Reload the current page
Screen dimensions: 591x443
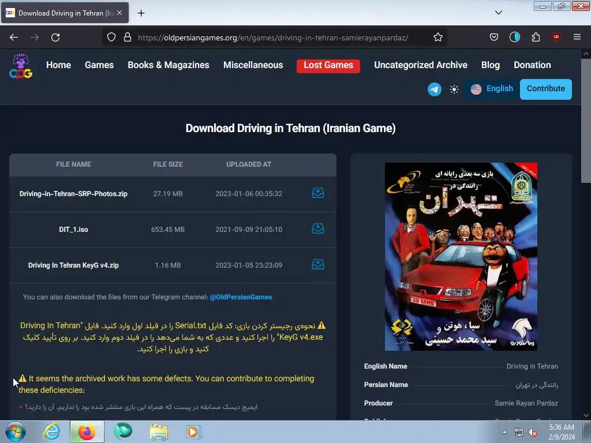55,37
